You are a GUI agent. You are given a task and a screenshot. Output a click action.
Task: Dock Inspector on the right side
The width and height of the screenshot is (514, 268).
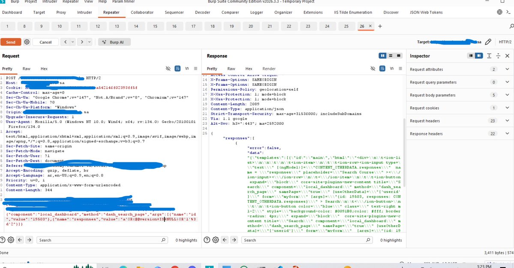(x=479, y=56)
